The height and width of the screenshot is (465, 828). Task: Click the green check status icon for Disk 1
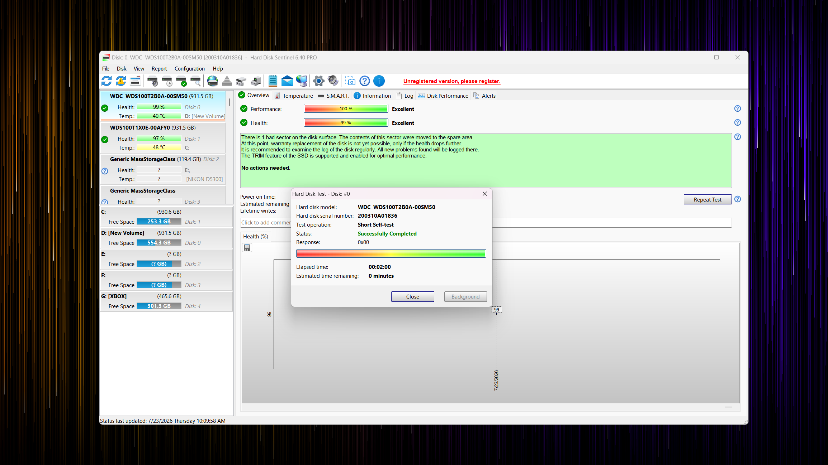tap(105, 140)
